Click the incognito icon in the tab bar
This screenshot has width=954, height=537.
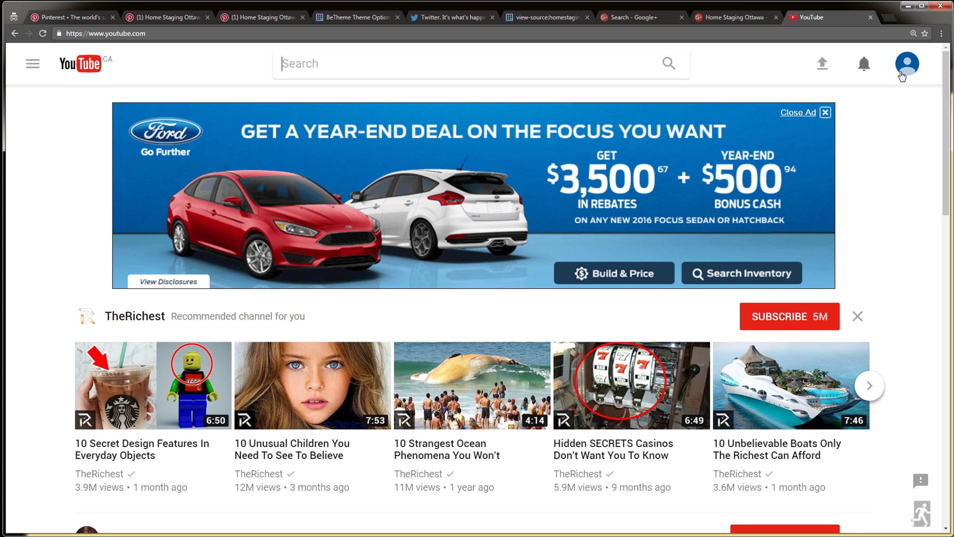click(14, 17)
